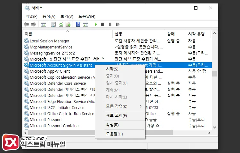Viewport: 240px width, 153px height.
Task: Start the service with green play icon
Action: tap(96, 24)
